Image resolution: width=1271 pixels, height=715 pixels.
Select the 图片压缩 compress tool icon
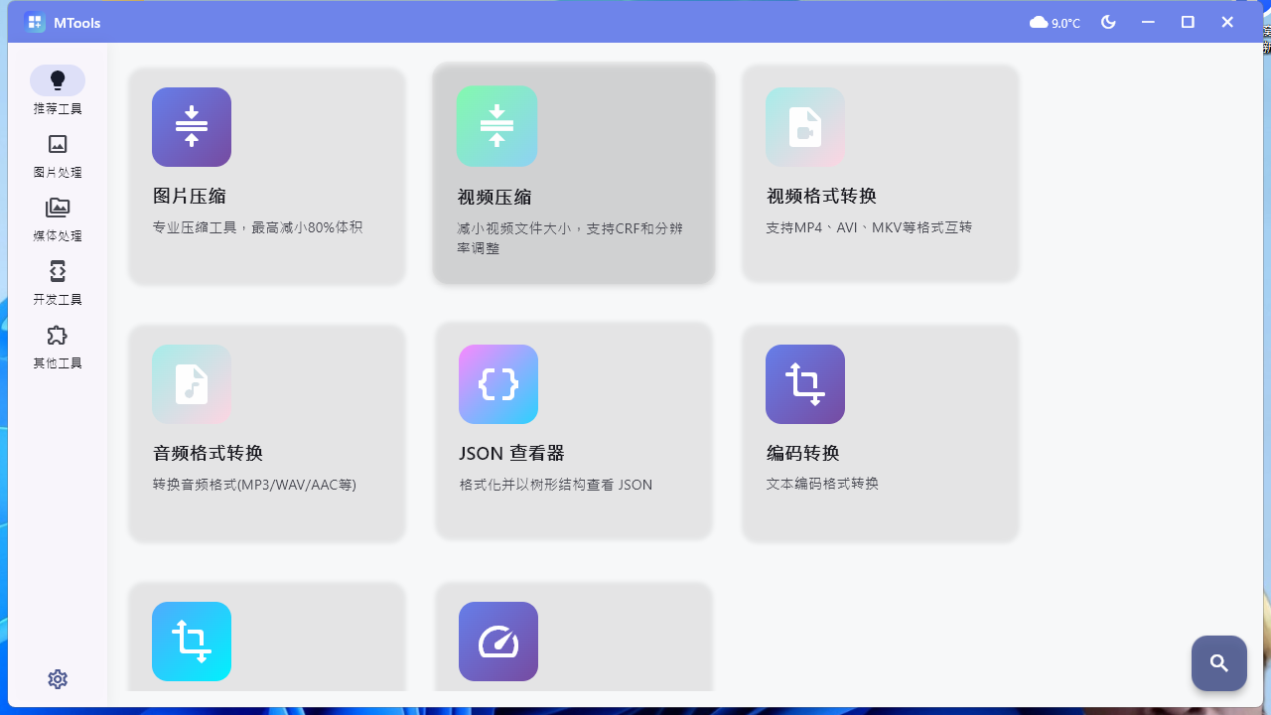[x=191, y=126]
